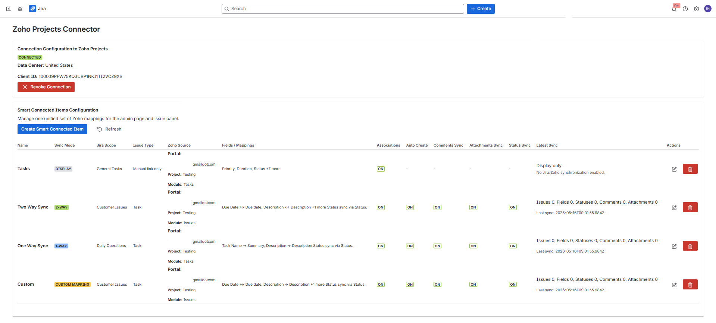Click the 'One Way Sync' name
This screenshot has width=716, height=323.
tap(33, 246)
